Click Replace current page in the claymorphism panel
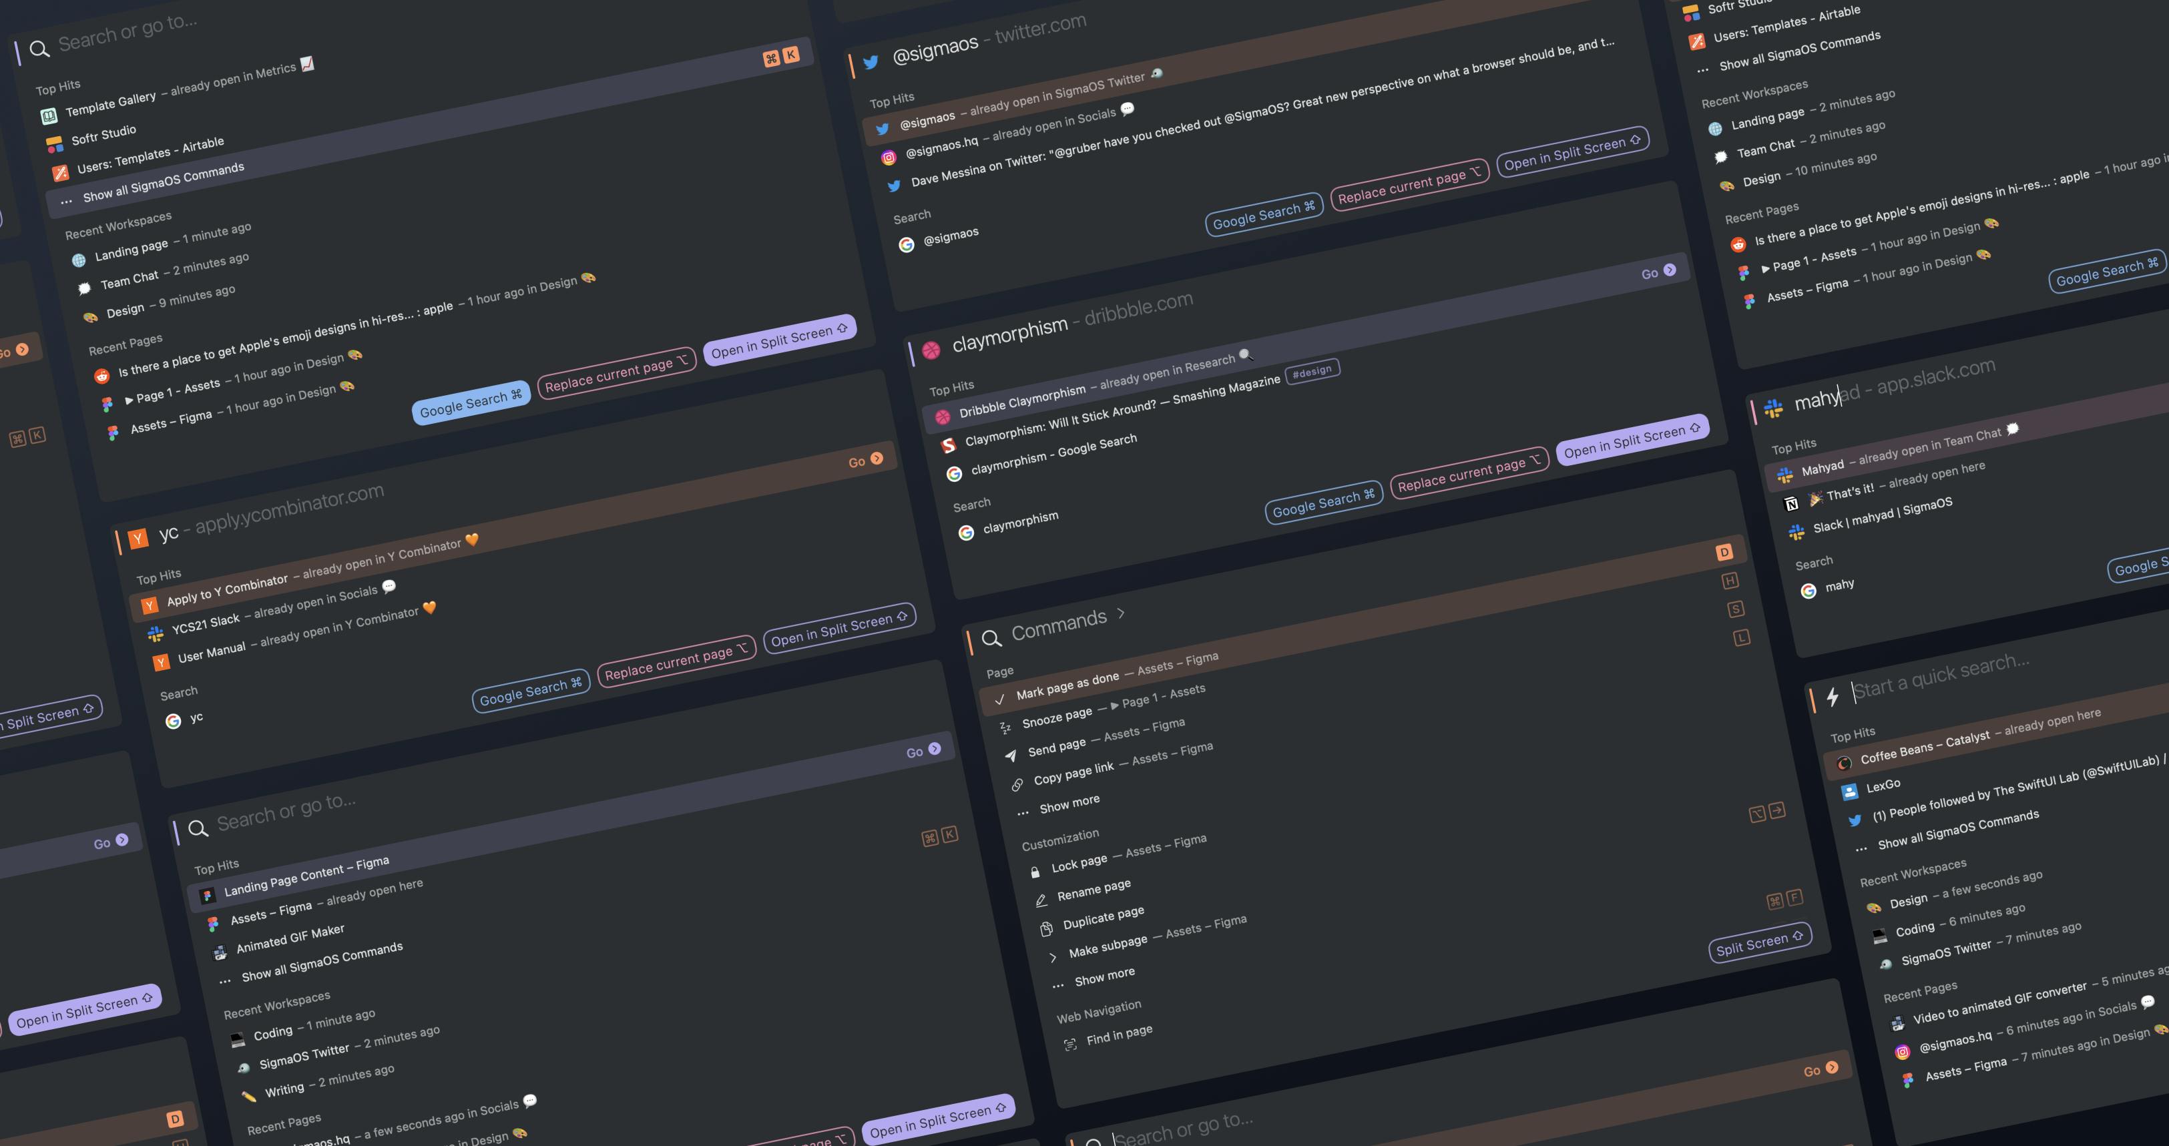This screenshot has height=1146, width=2169. [x=1469, y=473]
